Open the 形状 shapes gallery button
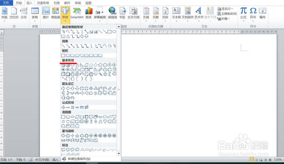This screenshot has width=284, height=164. point(65,14)
